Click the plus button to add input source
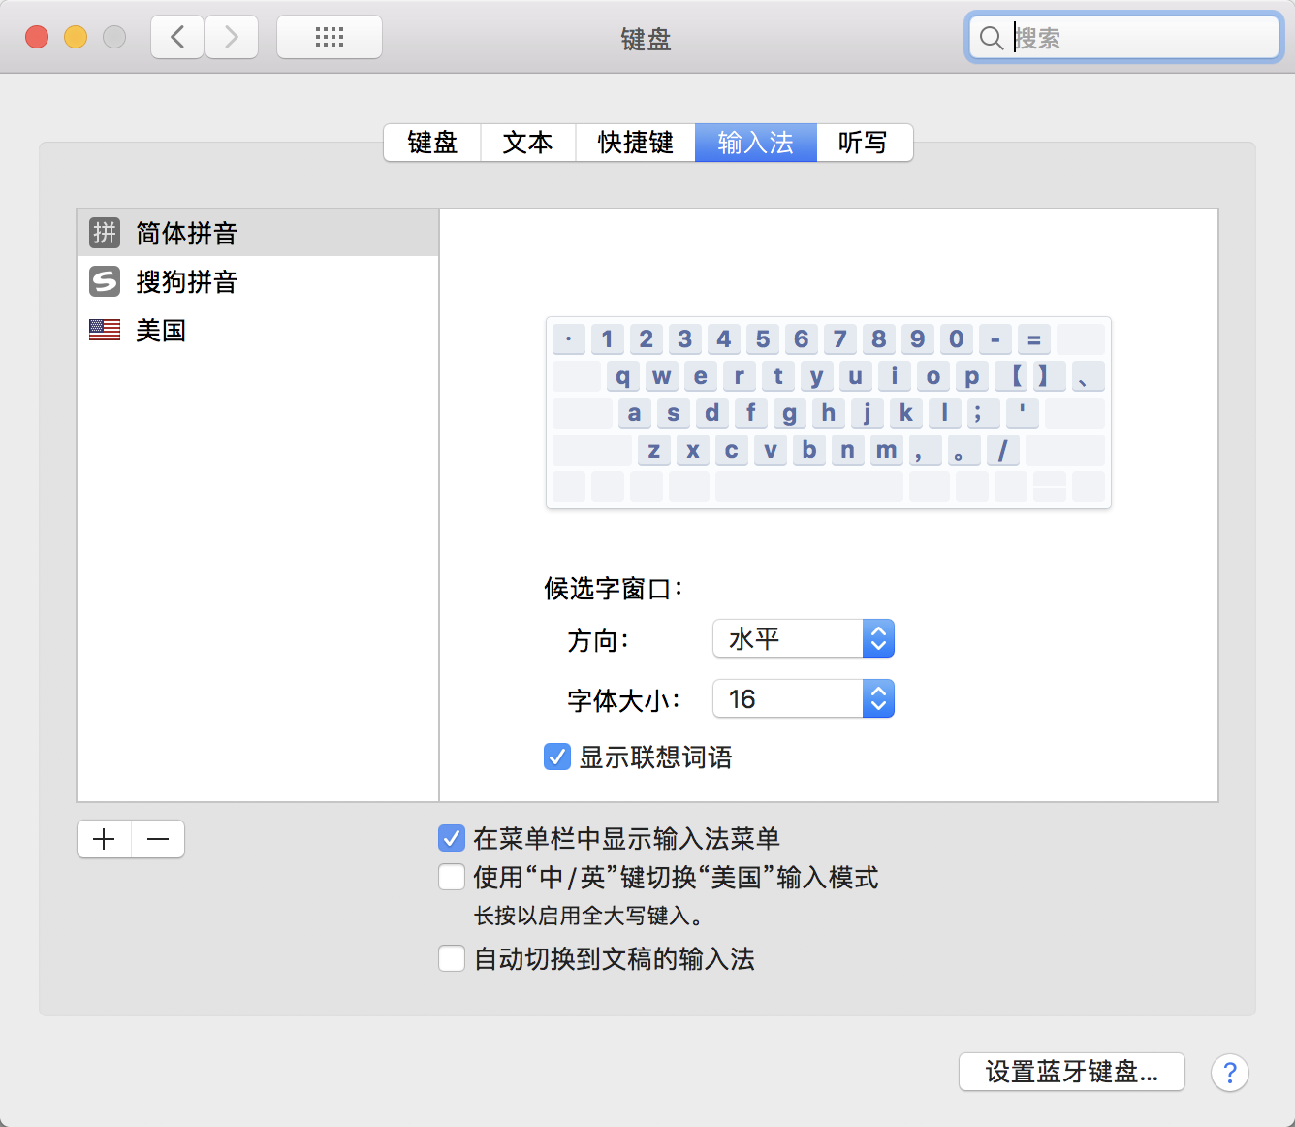The height and width of the screenshot is (1127, 1295). click(x=104, y=839)
